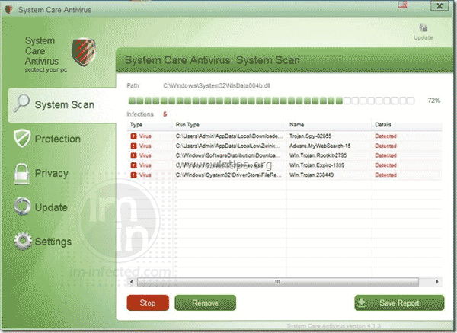Click Detected status for Win.Trojan.238449
The width and height of the screenshot is (457, 333).
[x=386, y=175]
